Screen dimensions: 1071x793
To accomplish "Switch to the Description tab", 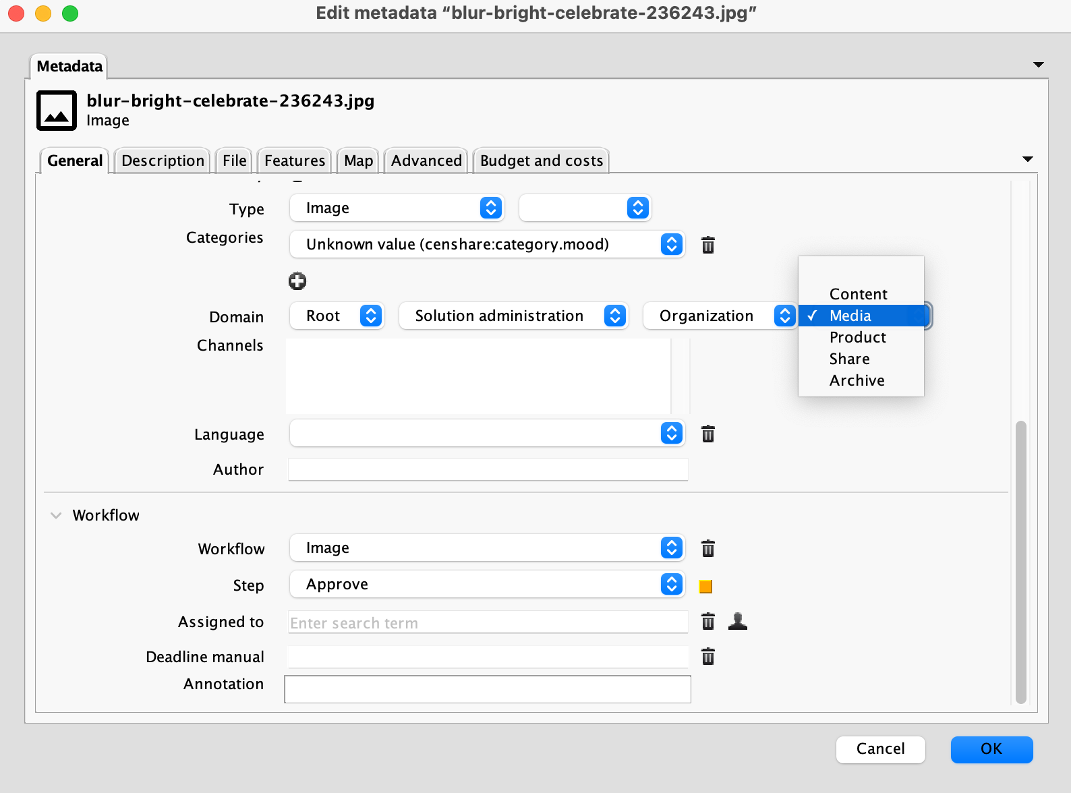I will pyautogui.click(x=163, y=160).
